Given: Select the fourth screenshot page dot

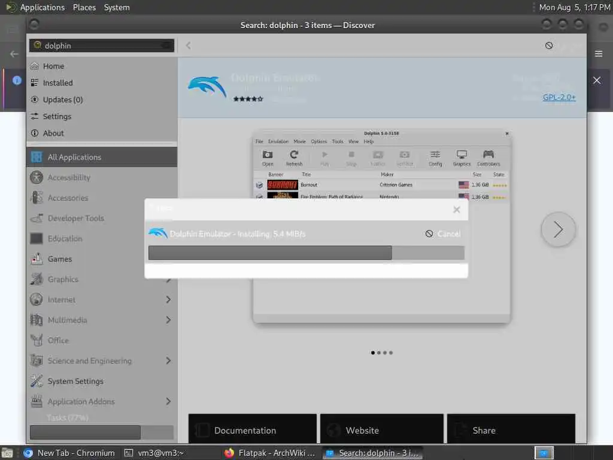Looking at the screenshot, I should pyautogui.click(x=391, y=353).
